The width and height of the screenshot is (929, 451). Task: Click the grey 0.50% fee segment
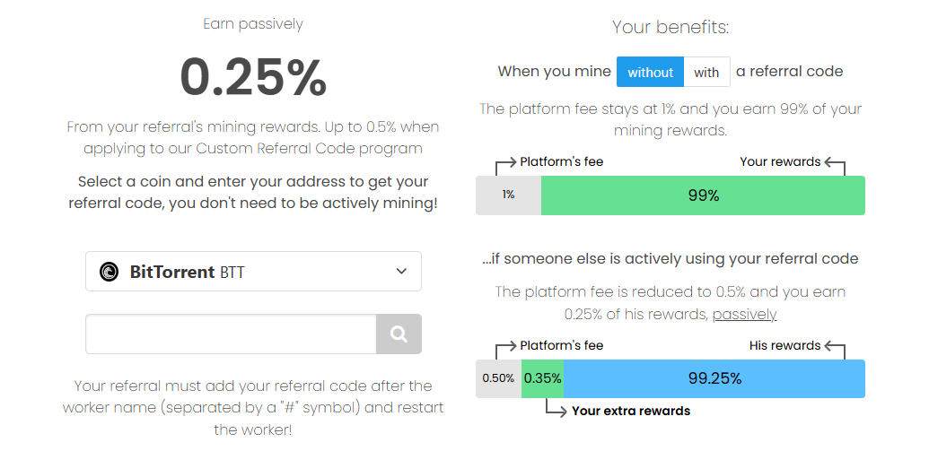click(x=498, y=378)
